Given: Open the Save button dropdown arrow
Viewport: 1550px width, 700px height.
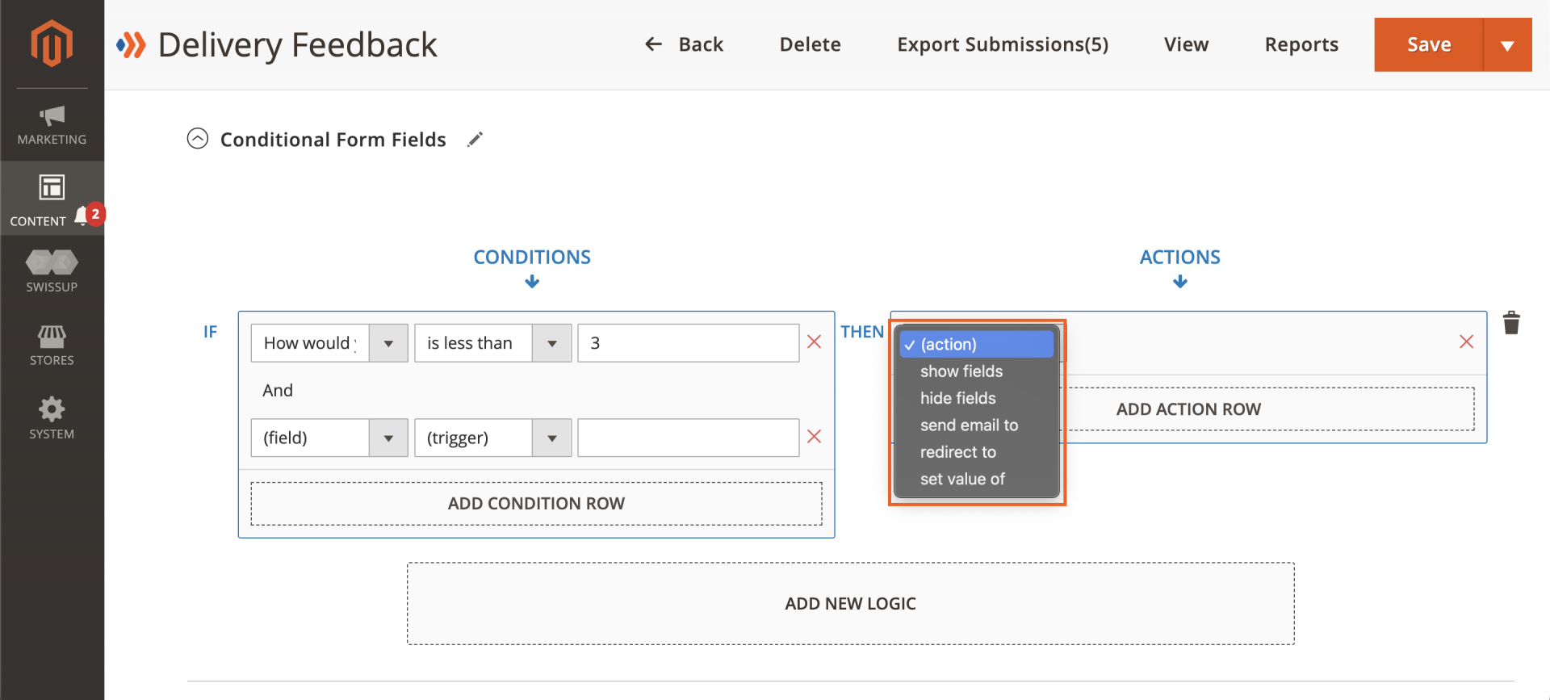Looking at the screenshot, I should click(x=1507, y=44).
